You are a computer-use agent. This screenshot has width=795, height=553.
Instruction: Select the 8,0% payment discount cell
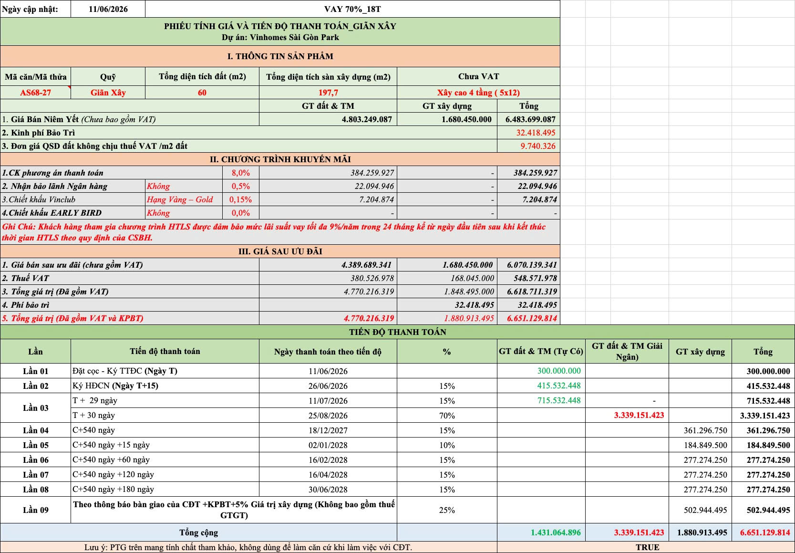(241, 173)
